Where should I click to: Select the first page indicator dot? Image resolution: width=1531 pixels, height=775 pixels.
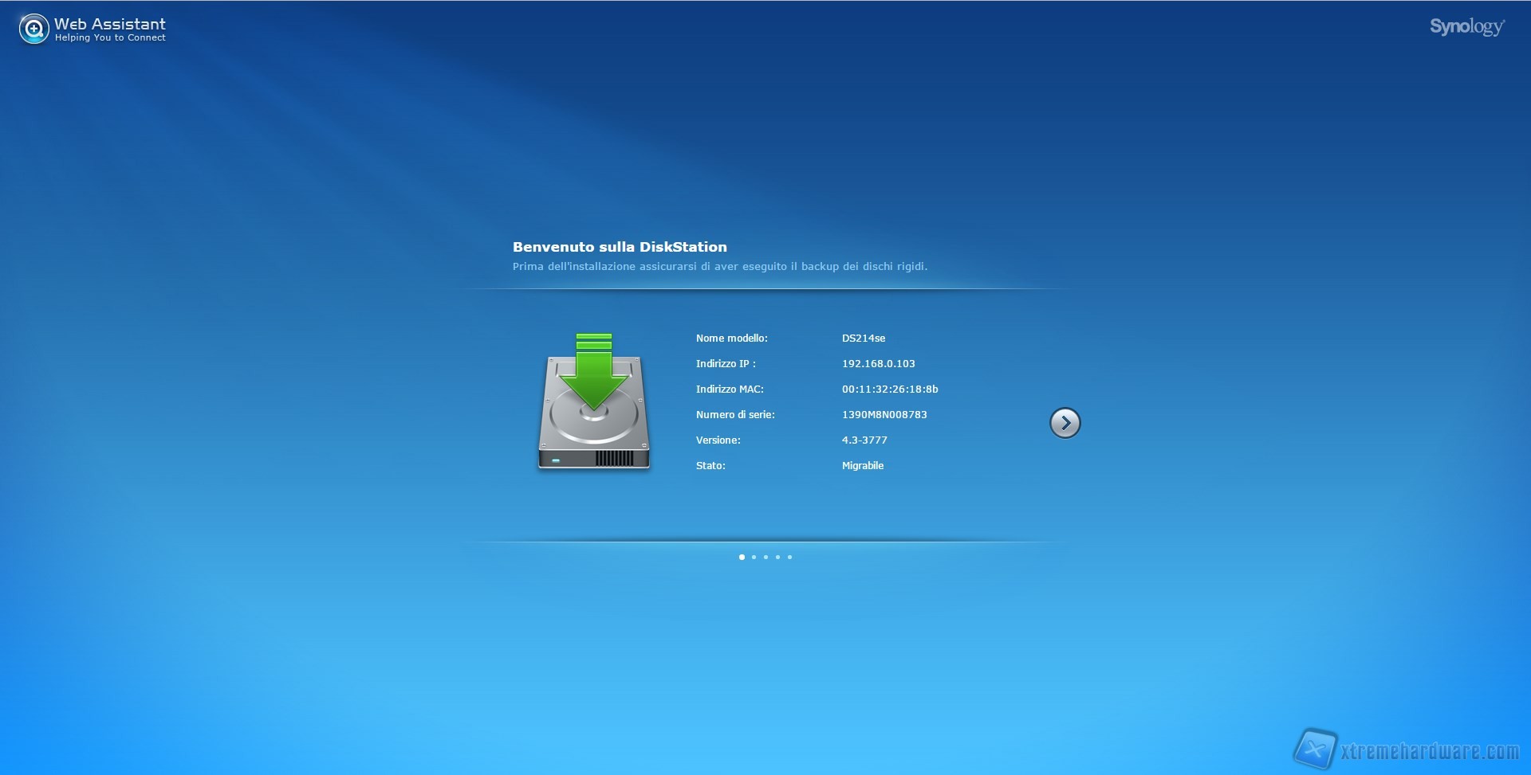pyautogui.click(x=742, y=557)
